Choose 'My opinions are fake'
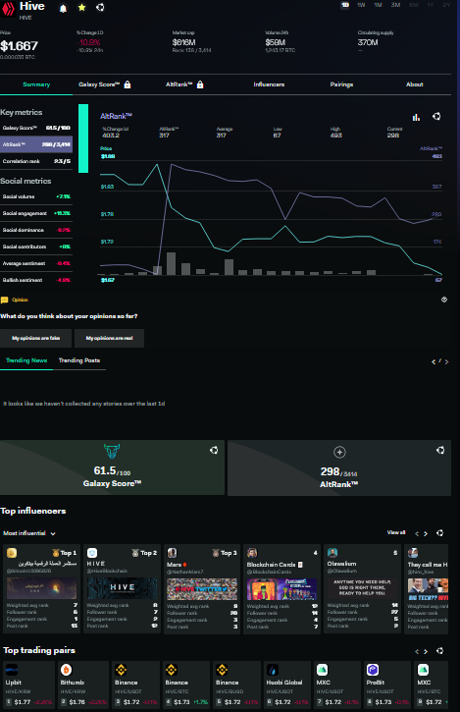The height and width of the screenshot is (712, 460). click(x=36, y=338)
